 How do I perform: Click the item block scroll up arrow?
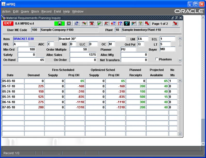coord(180,38)
